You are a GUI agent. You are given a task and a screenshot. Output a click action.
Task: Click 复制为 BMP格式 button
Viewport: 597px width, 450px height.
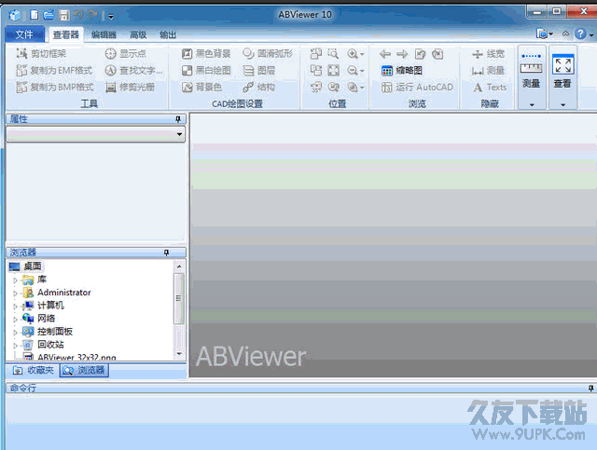point(55,87)
